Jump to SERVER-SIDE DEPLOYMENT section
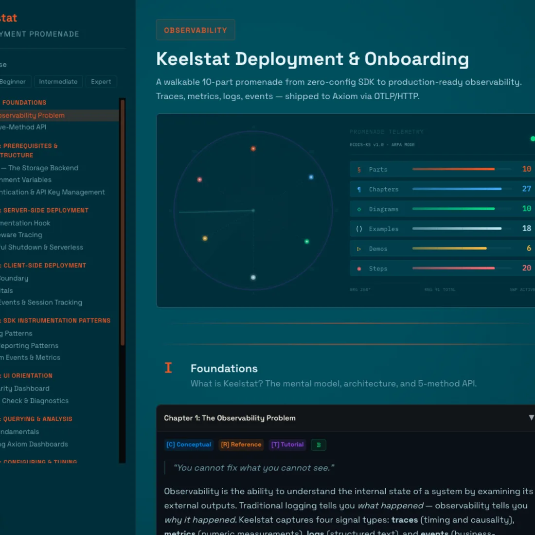This screenshot has height=535, width=535. pyautogui.click(x=44, y=210)
